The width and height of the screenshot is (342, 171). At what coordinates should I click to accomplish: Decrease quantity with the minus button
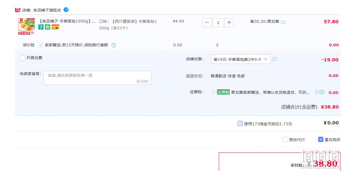207,22
